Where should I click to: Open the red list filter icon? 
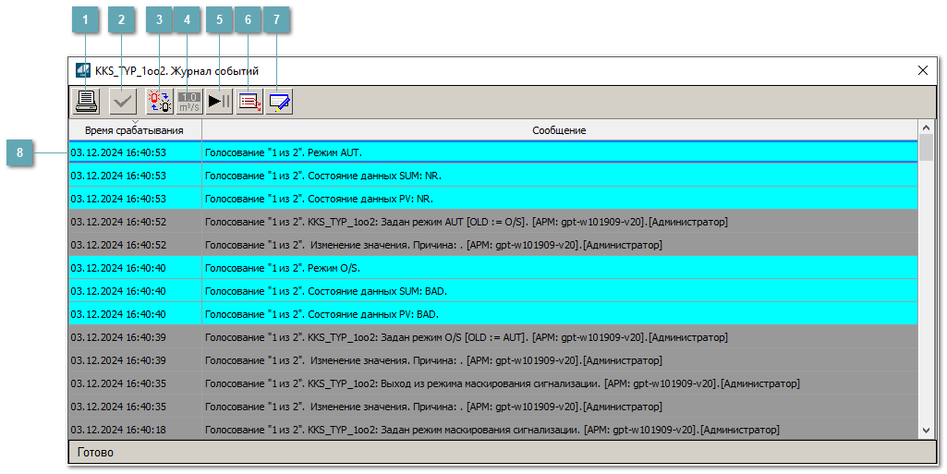(x=249, y=102)
